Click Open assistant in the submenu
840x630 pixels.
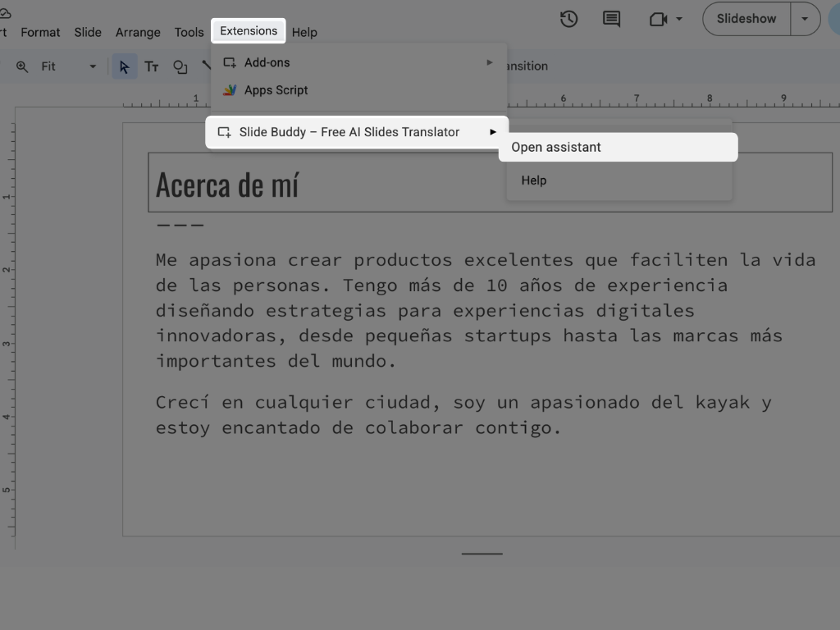coord(555,147)
